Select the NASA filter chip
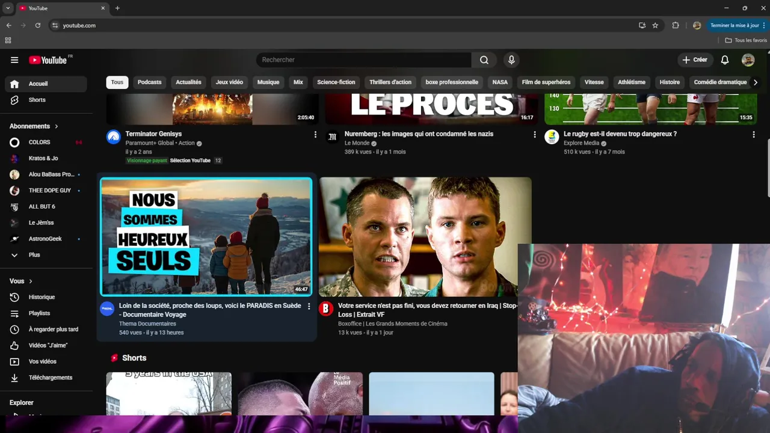Viewport: 770px width, 433px height. (x=500, y=82)
